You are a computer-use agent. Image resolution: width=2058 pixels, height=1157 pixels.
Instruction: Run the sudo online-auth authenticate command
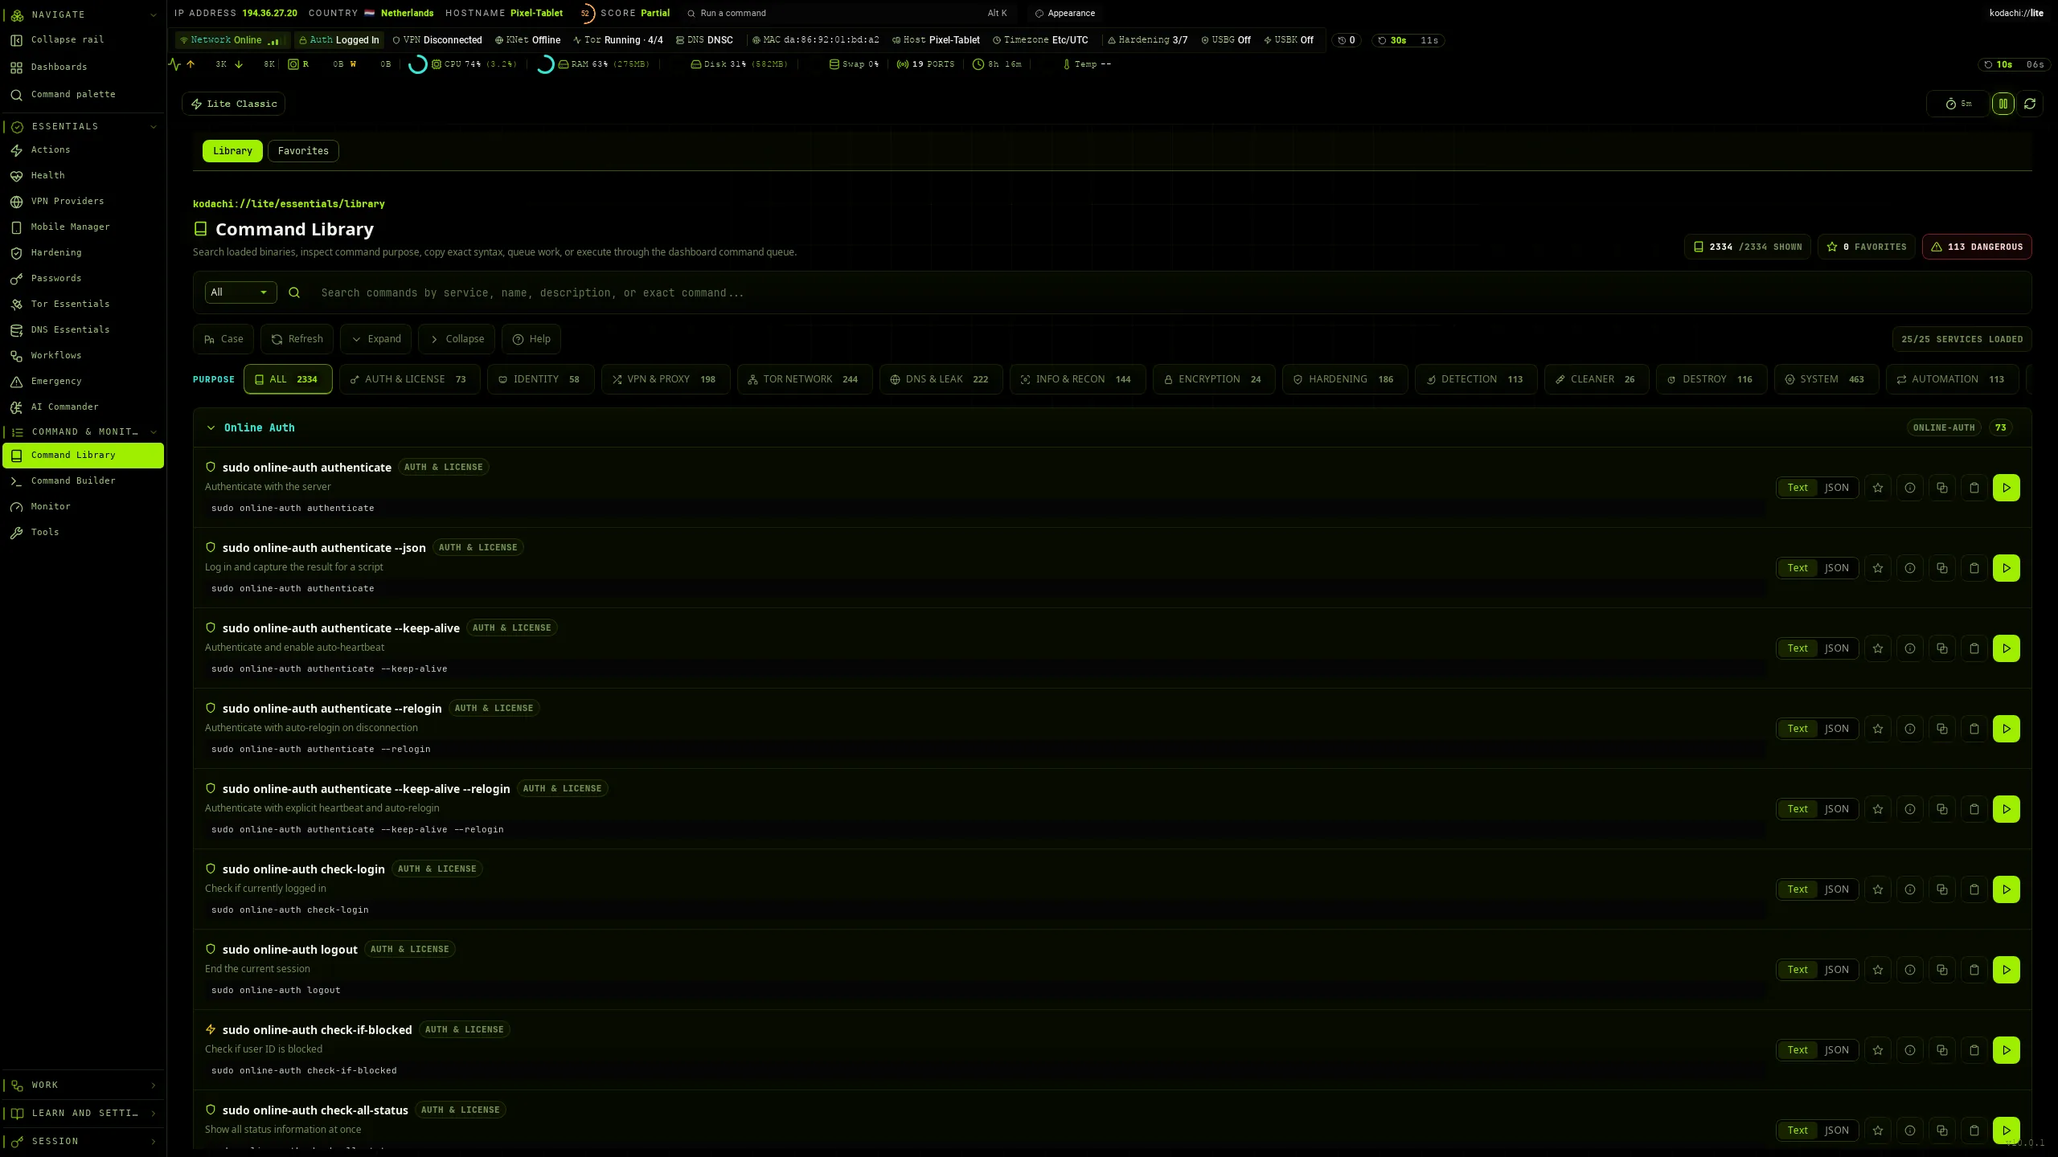[x=2006, y=488]
